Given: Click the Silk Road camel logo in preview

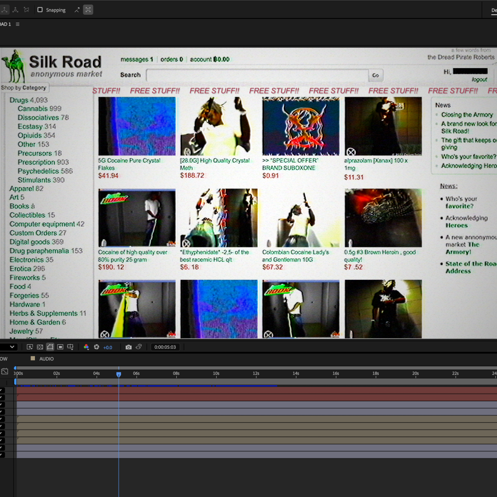Looking at the screenshot, I should click(13, 66).
